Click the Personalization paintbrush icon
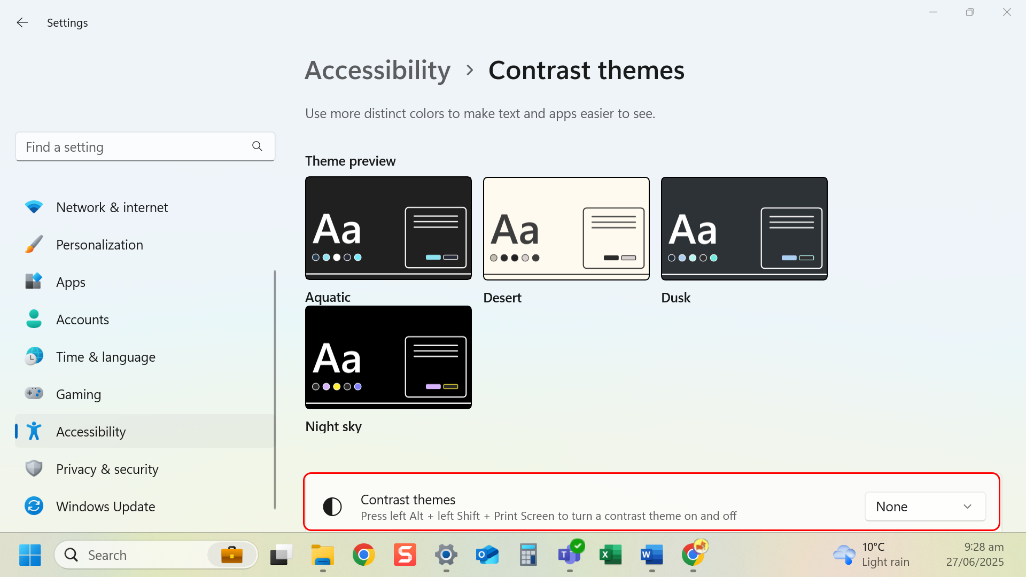The height and width of the screenshot is (577, 1026). [x=34, y=245]
